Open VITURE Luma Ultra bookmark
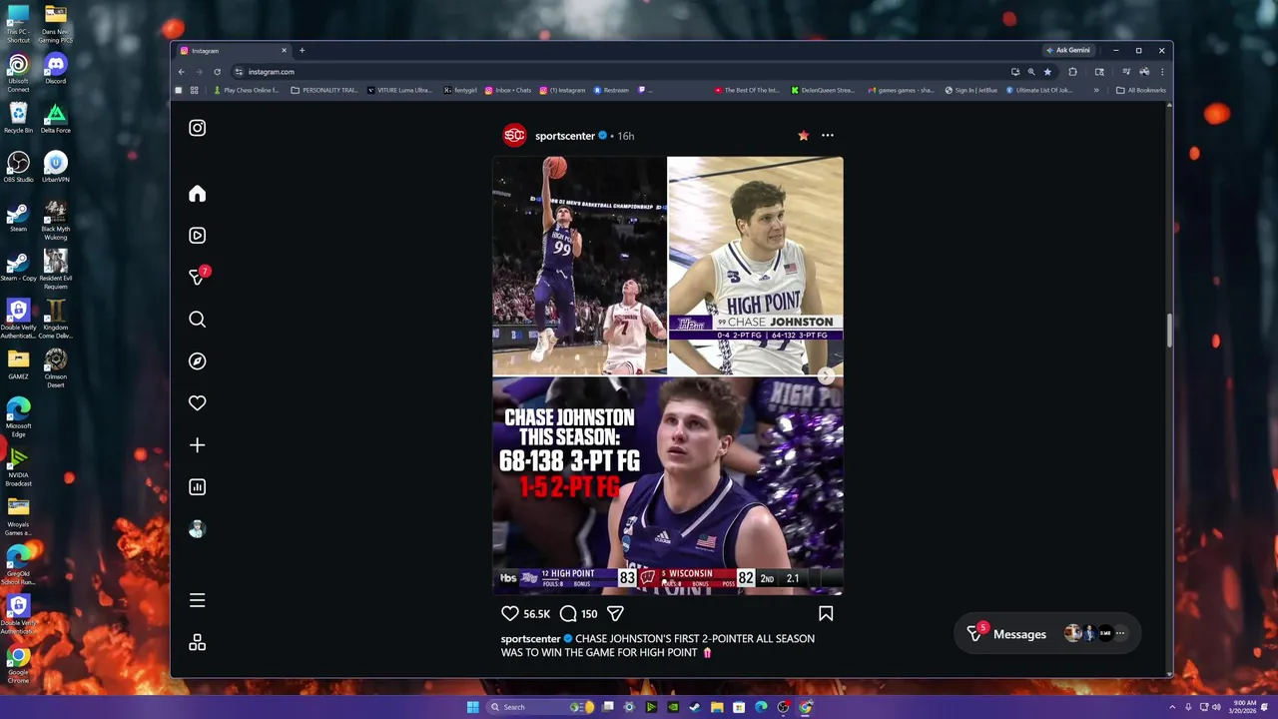The image size is (1278, 719). point(399,90)
